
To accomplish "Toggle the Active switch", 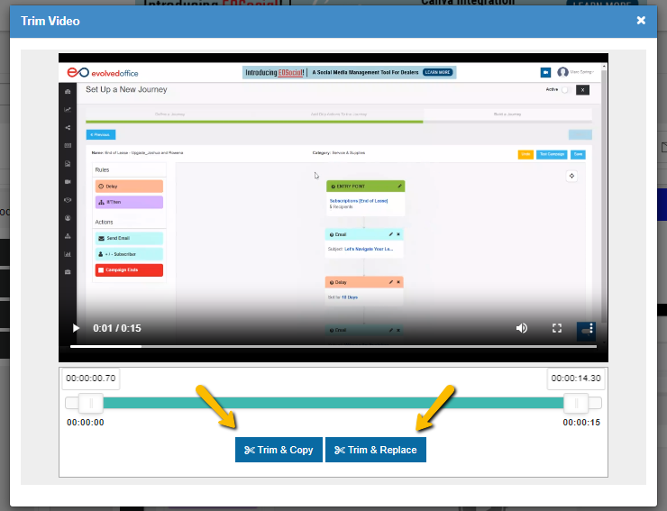I will pyautogui.click(x=565, y=90).
